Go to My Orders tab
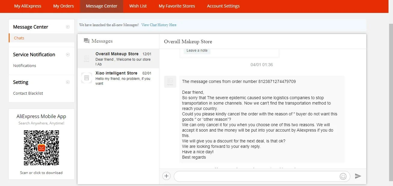Viewport: 393px width, 186px height. 63,6
